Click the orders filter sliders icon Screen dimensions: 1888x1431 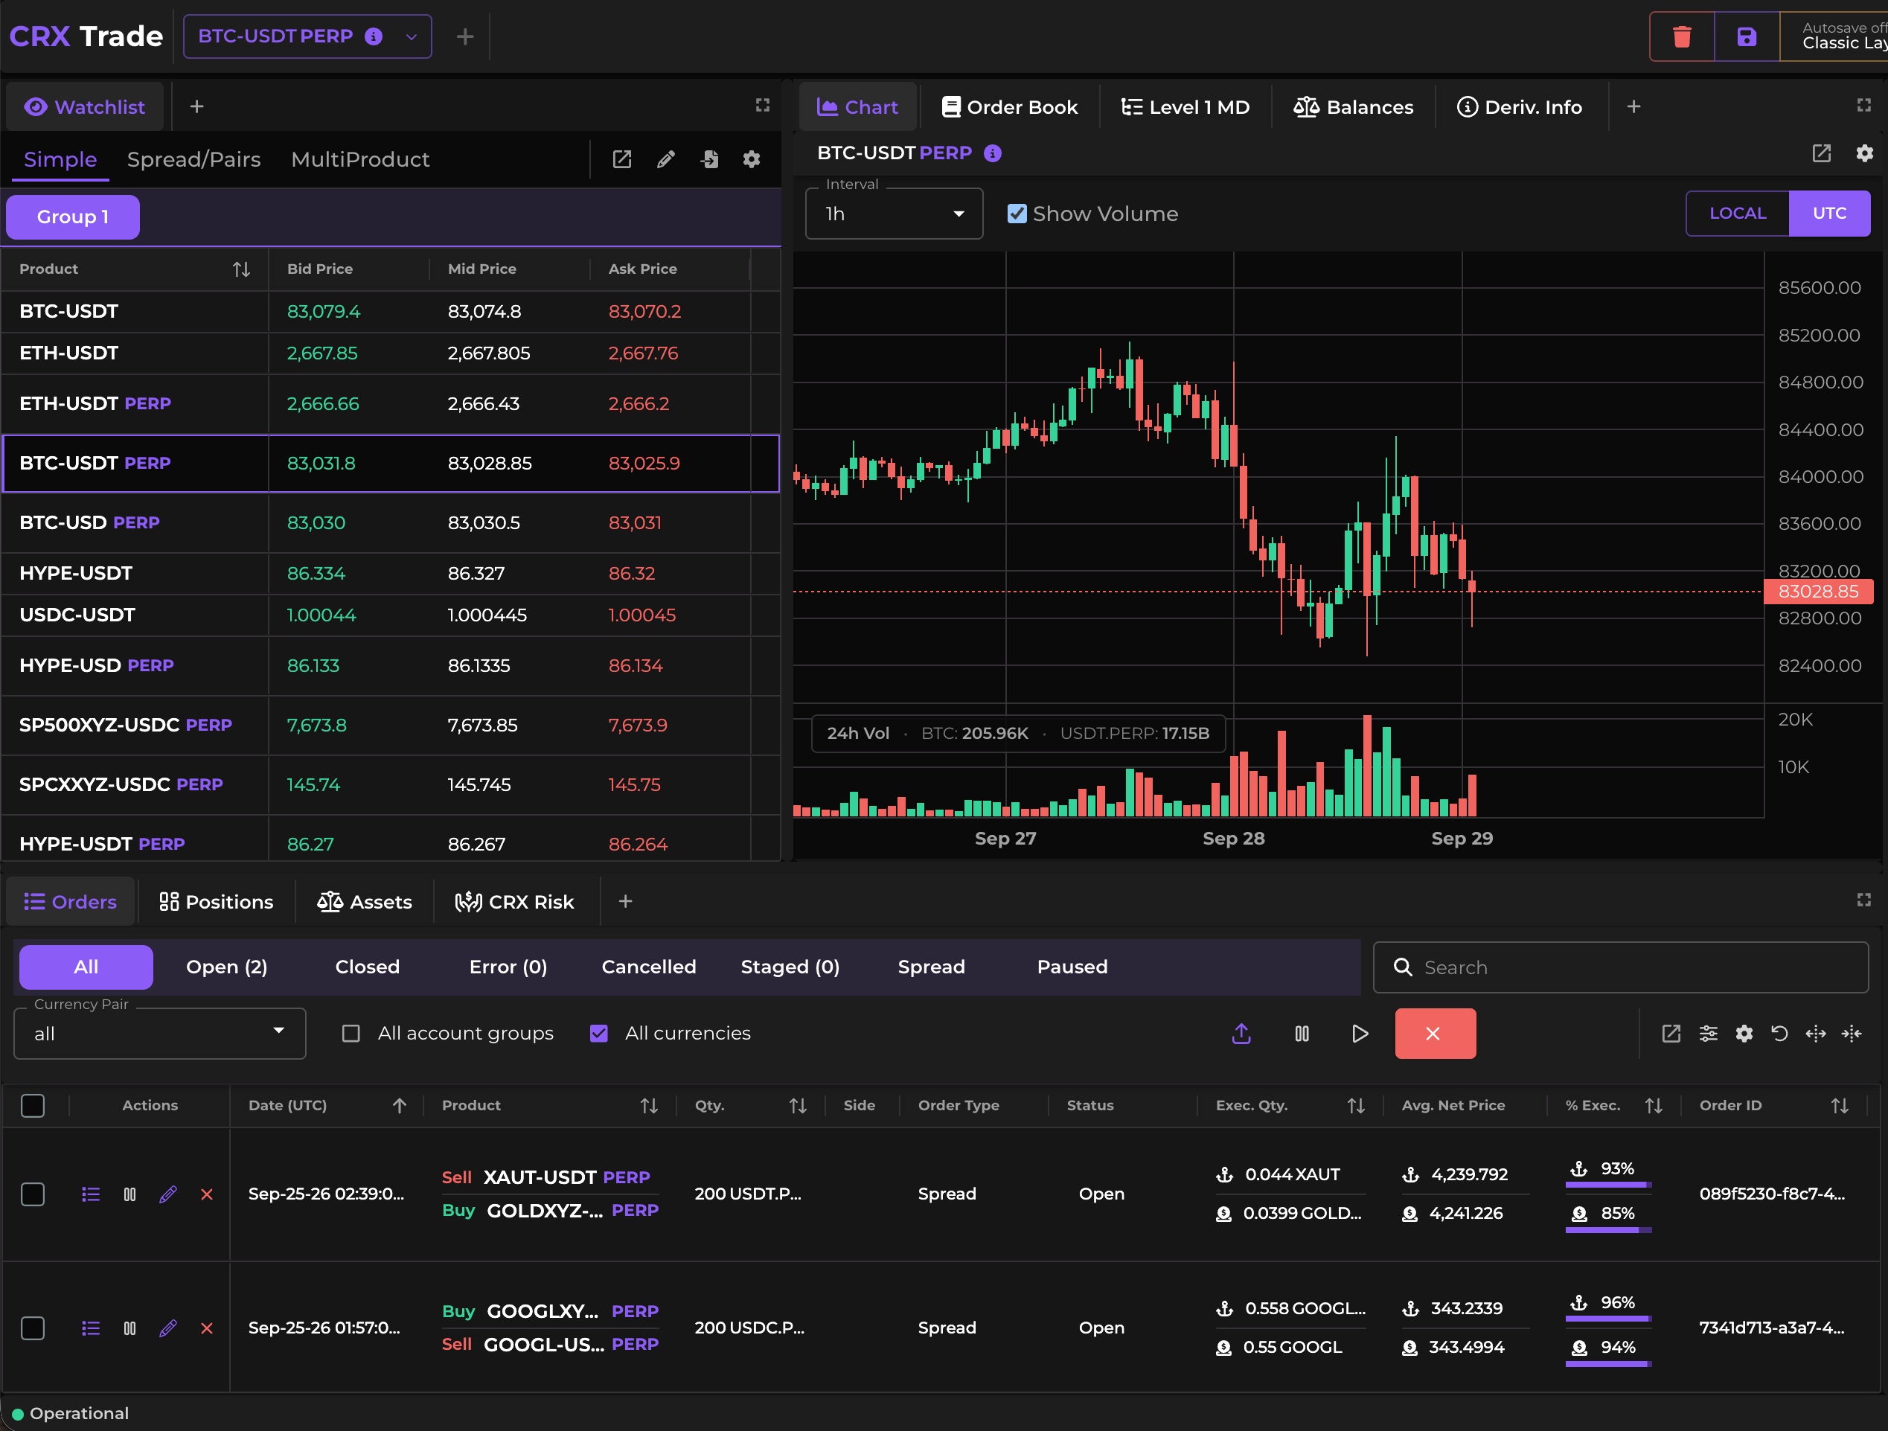(1708, 1034)
